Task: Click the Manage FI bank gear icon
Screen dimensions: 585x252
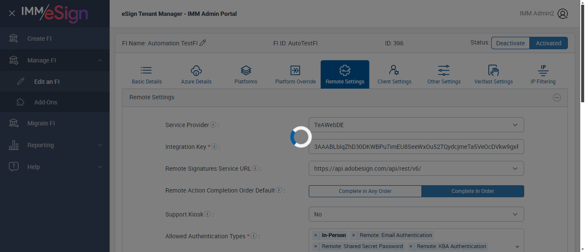Action: (14, 60)
